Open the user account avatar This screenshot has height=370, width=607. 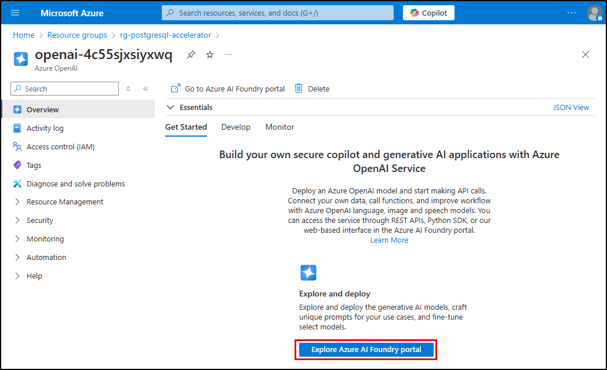[x=594, y=13]
